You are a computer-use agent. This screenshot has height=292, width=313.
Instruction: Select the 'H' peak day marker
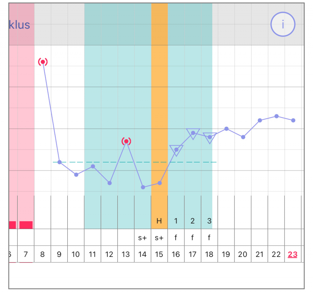point(159,221)
